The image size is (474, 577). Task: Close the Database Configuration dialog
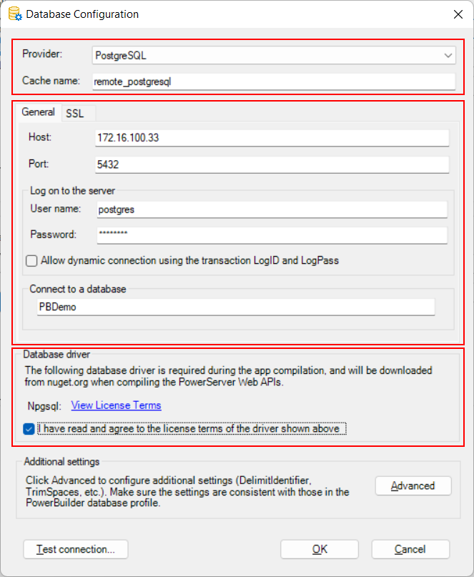[458, 14]
